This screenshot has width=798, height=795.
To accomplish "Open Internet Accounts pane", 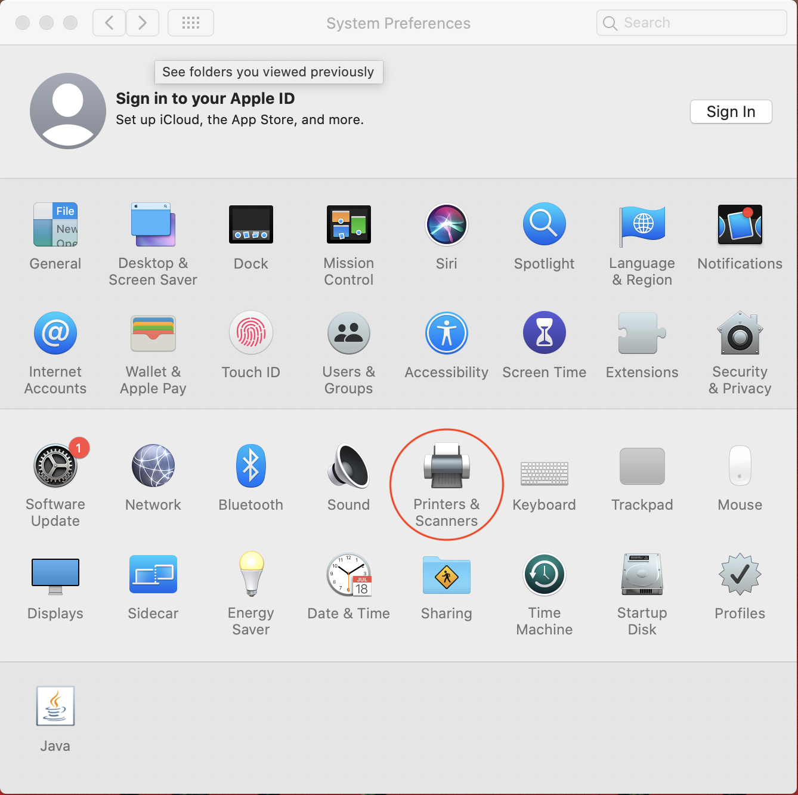I will point(55,333).
